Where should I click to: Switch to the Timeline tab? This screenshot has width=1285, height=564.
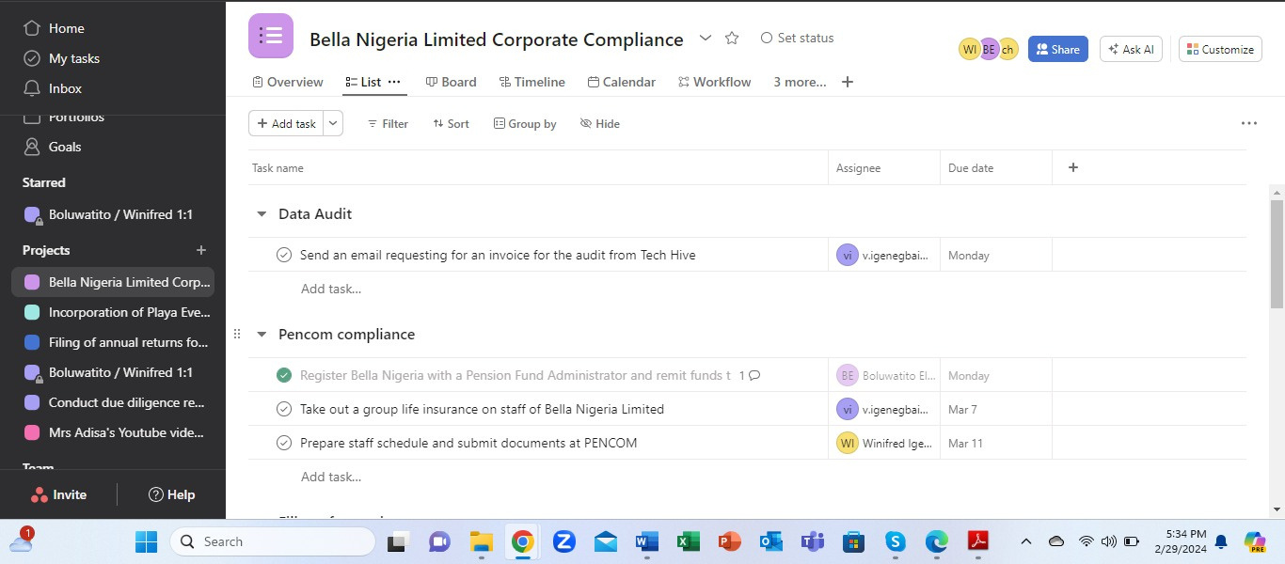pyautogui.click(x=532, y=82)
